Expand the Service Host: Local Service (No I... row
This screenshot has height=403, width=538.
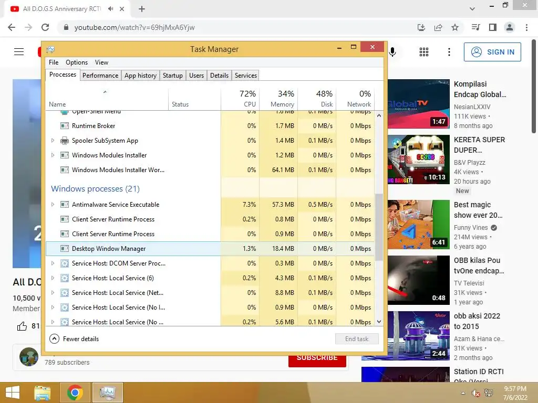click(53, 307)
